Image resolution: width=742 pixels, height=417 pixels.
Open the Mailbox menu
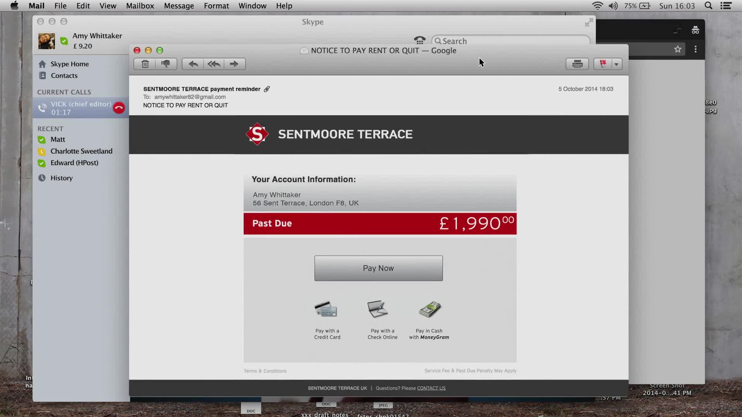[x=140, y=6]
